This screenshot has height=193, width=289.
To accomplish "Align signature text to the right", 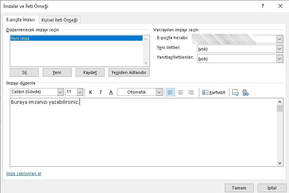I will pos(191,92).
